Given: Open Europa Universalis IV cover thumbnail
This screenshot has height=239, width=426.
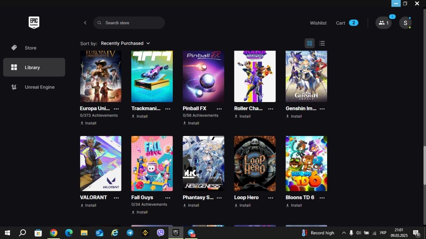Looking at the screenshot, I should pyautogui.click(x=101, y=76).
